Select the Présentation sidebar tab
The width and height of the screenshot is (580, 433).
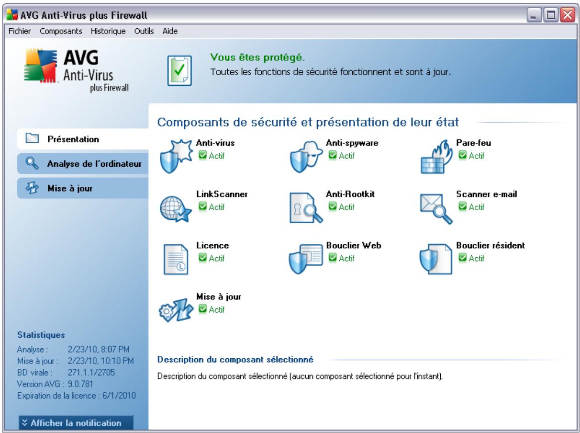pos(83,140)
